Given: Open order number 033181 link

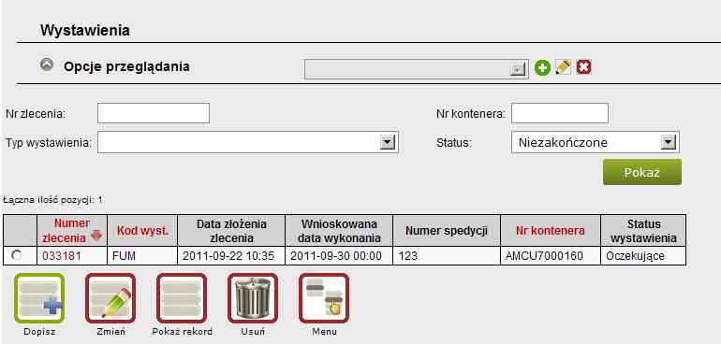Looking at the screenshot, I should coord(62,256).
